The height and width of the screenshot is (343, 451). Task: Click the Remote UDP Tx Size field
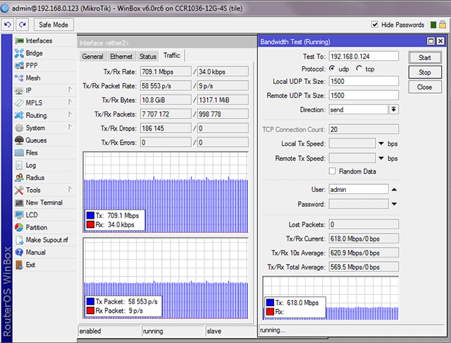coord(364,95)
